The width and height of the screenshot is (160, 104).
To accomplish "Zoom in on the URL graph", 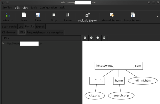I will click(x=85, y=38).
